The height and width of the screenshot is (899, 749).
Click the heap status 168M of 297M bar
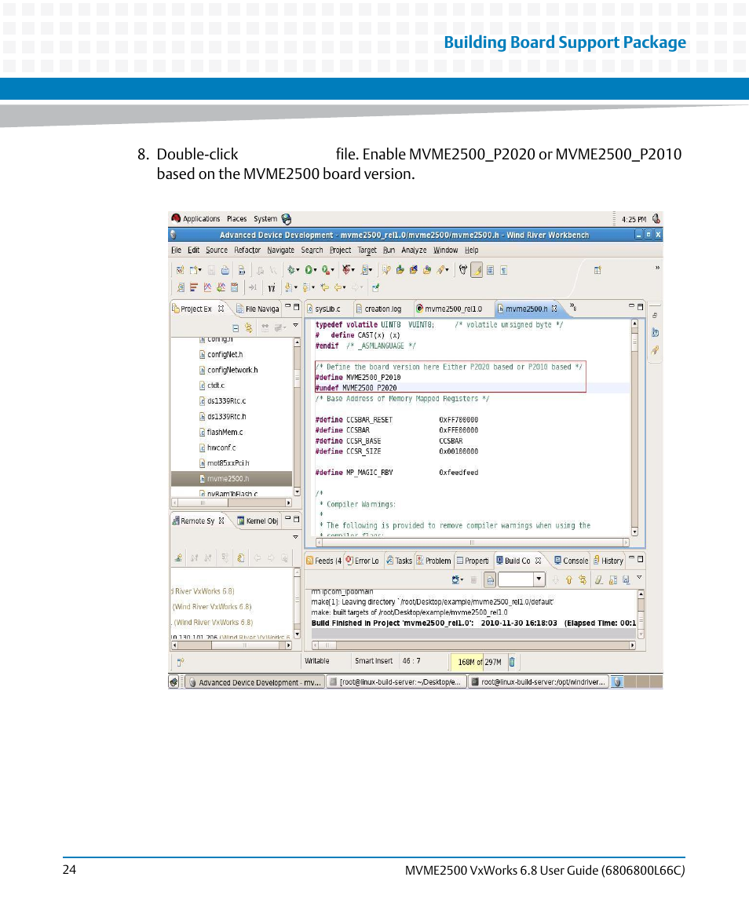[480, 662]
